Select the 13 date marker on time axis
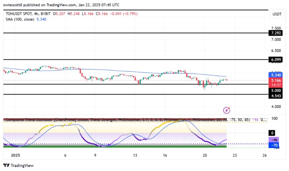Screen dimensions: 289x171 [135, 155]
